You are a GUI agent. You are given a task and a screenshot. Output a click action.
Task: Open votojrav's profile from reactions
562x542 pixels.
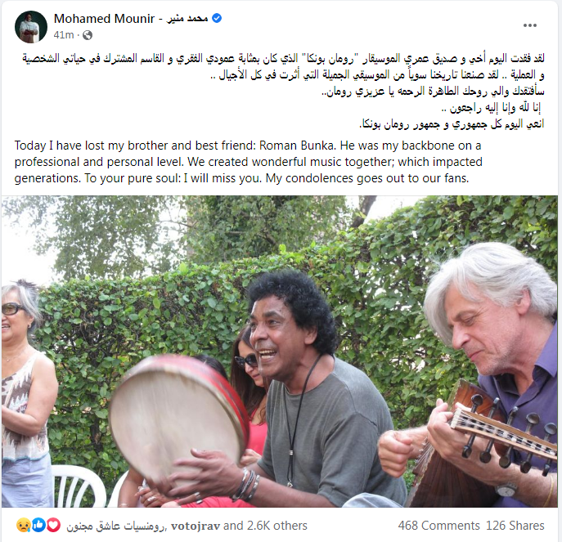pyautogui.click(x=196, y=526)
